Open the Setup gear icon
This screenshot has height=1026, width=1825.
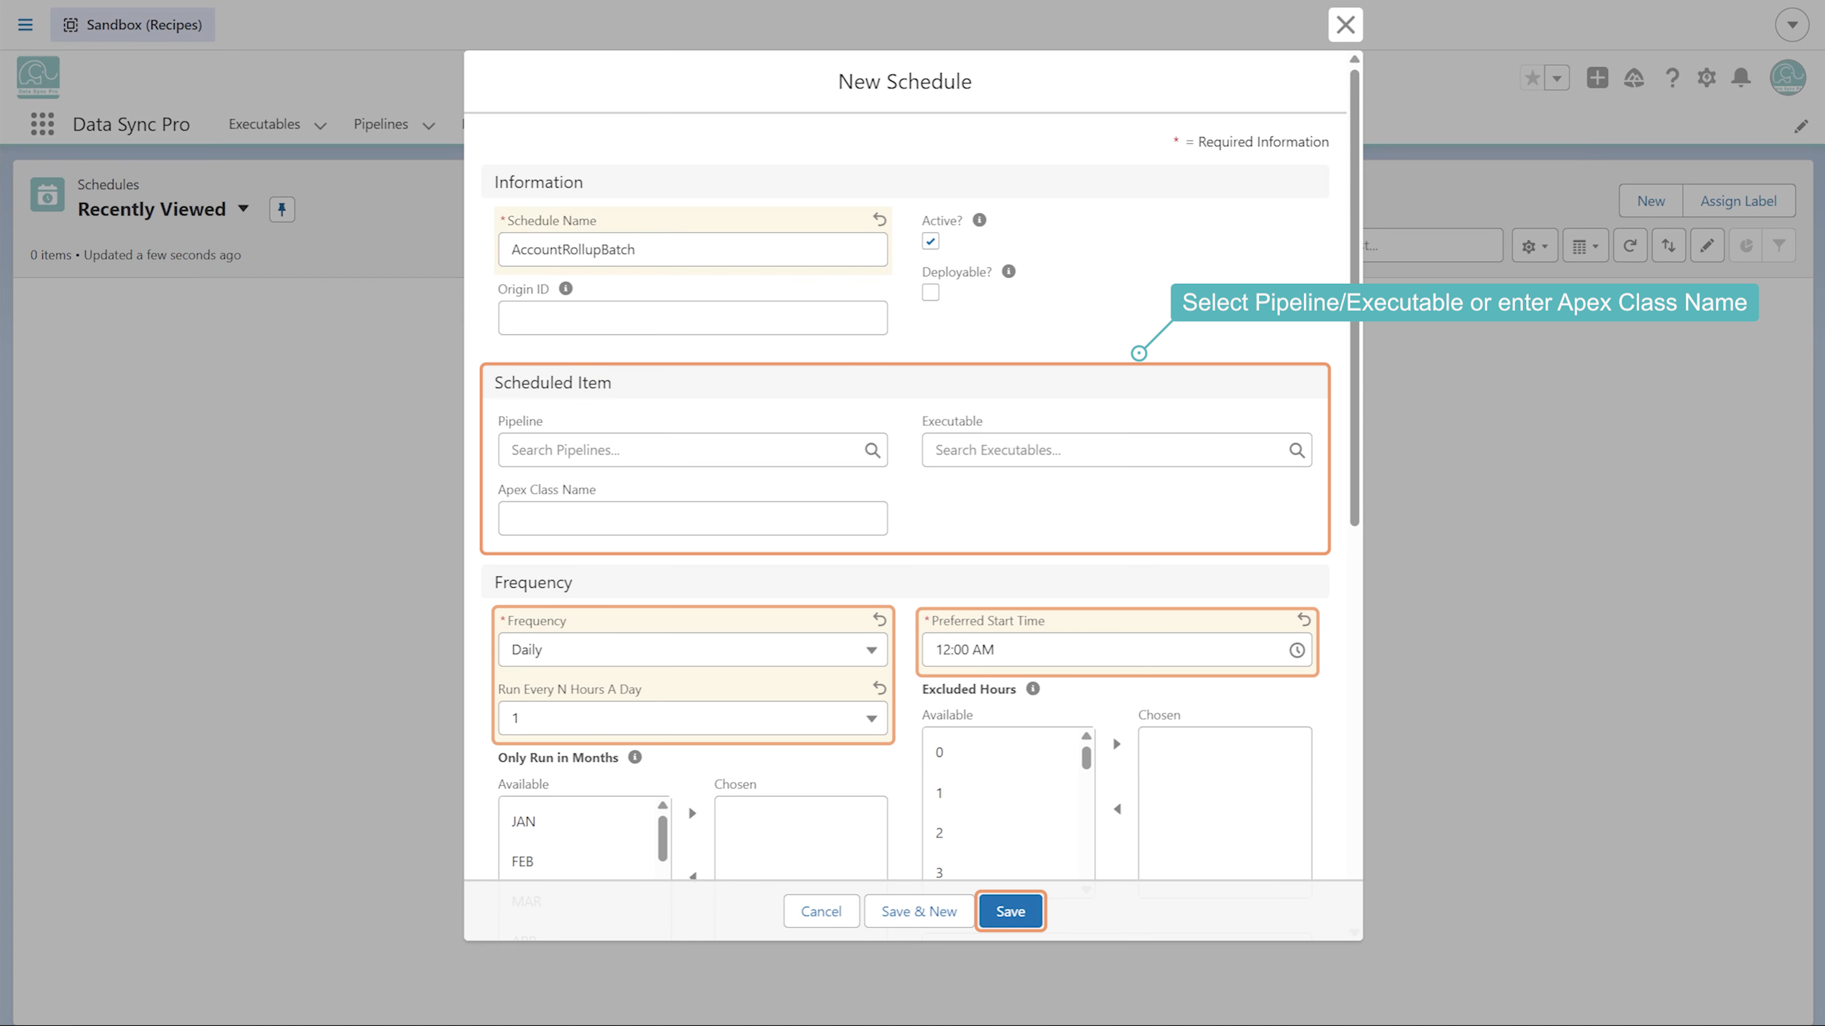pos(1706,78)
